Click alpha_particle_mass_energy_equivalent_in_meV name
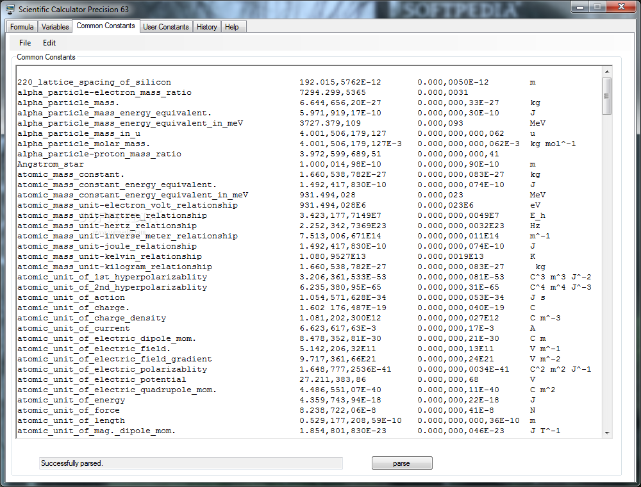The width and height of the screenshot is (641, 487). pos(130,123)
